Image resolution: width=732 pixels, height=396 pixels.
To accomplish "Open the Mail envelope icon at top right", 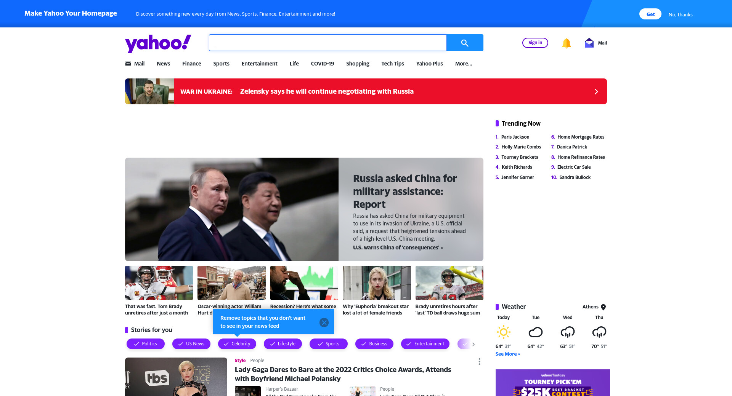I will [x=589, y=43].
